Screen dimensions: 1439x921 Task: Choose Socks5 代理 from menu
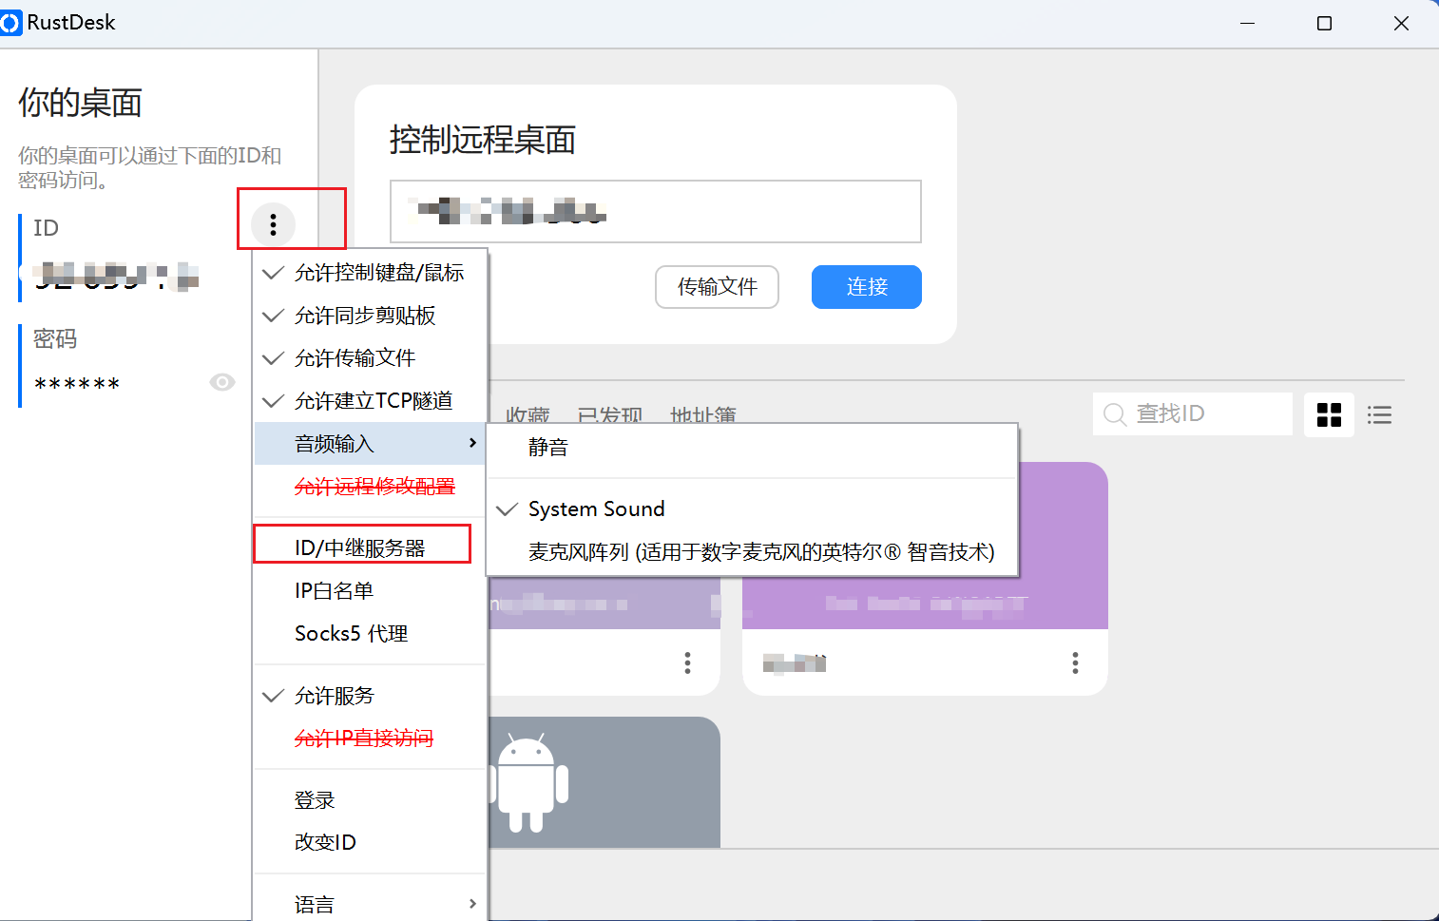pos(352,634)
